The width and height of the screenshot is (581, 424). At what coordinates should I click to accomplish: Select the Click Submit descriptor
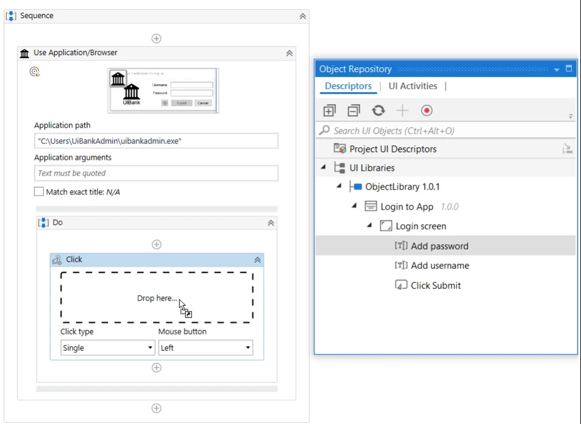446,285
